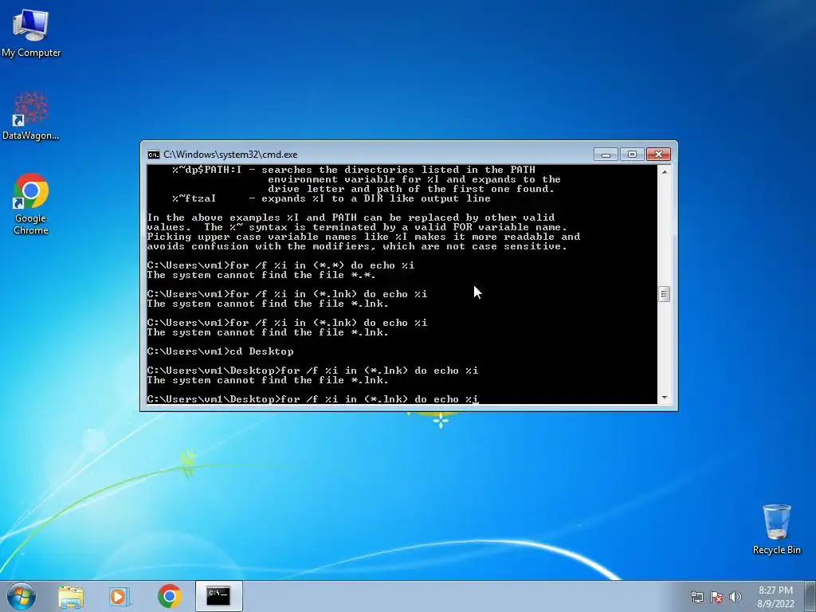Click the cmd vertical scrollbar thumb
This screenshot has height=612, width=816.
(665, 294)
